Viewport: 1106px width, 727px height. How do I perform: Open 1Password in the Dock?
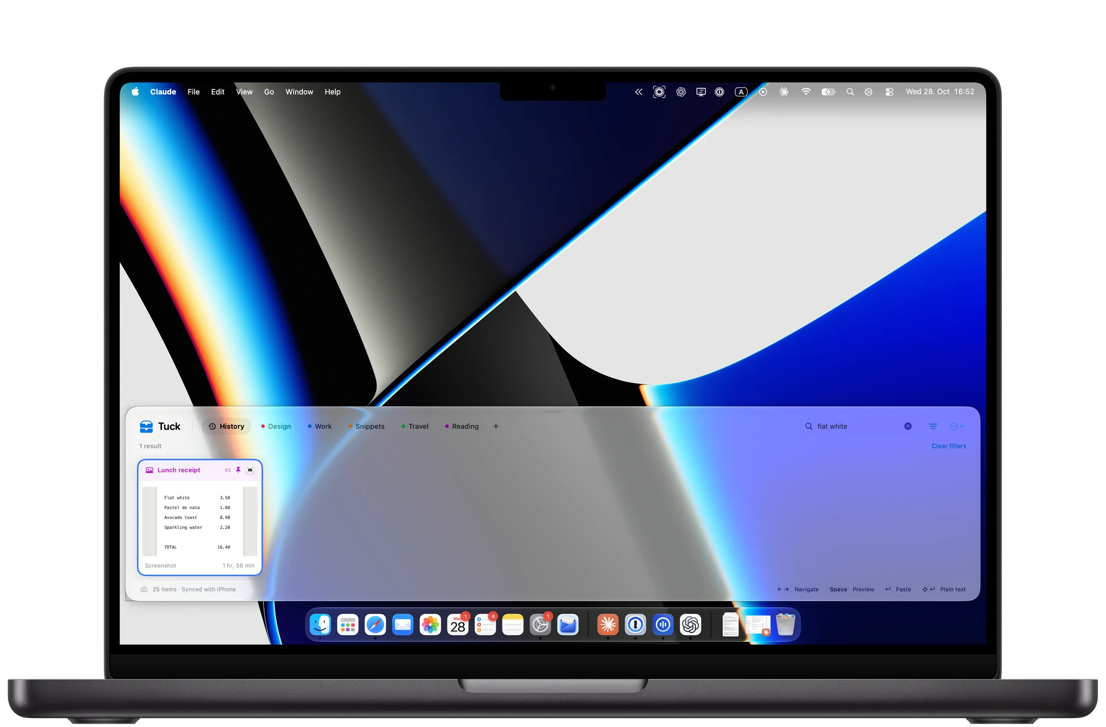(x=635, y=625)
